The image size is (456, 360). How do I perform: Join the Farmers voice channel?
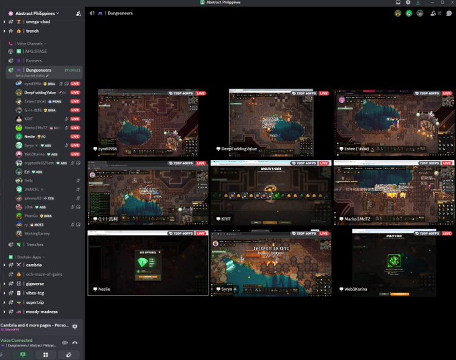pos(44,61)
